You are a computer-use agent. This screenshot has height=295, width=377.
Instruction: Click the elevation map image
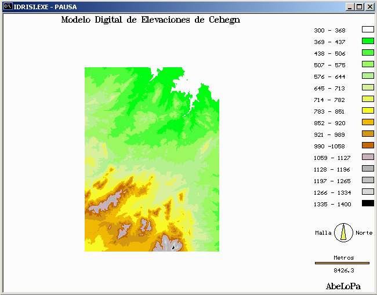151,159
